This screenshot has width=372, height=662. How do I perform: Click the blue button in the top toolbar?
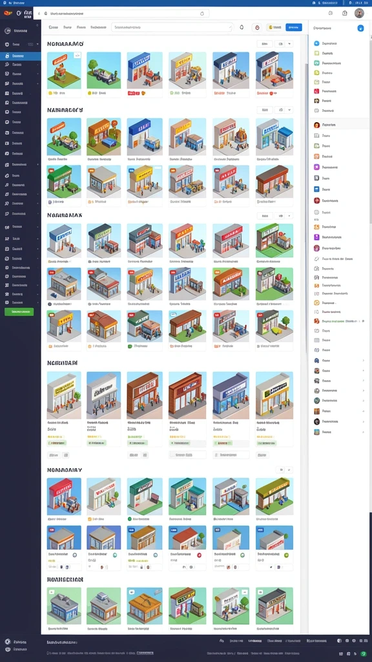click(x=294, y=27)
